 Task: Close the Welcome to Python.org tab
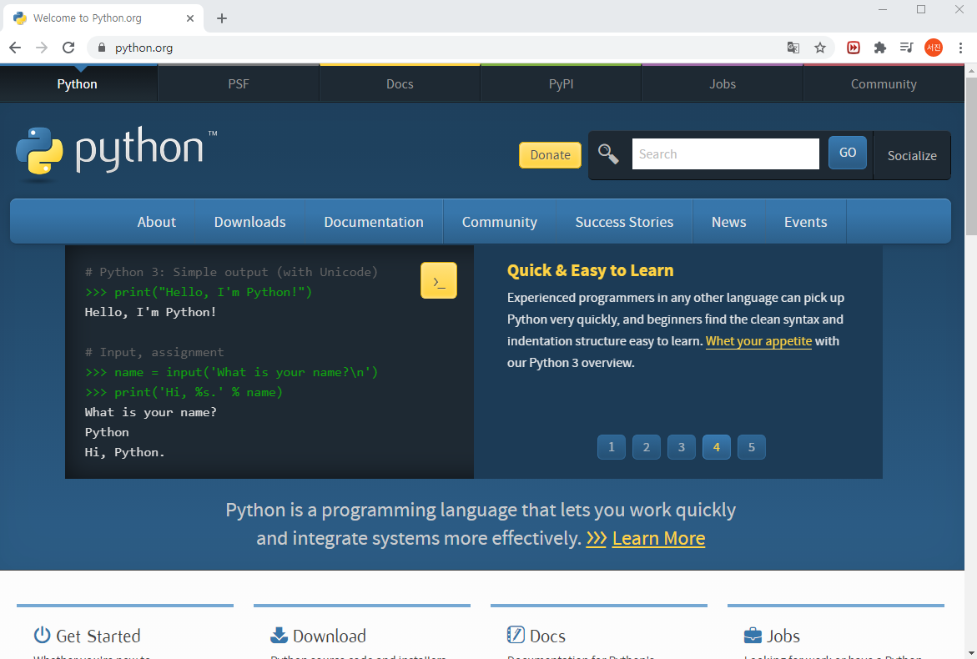click(x=190, y=18)
